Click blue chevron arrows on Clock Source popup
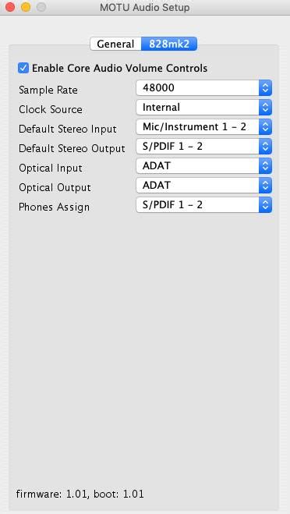The image size is (290, 514). pos(265,108)
